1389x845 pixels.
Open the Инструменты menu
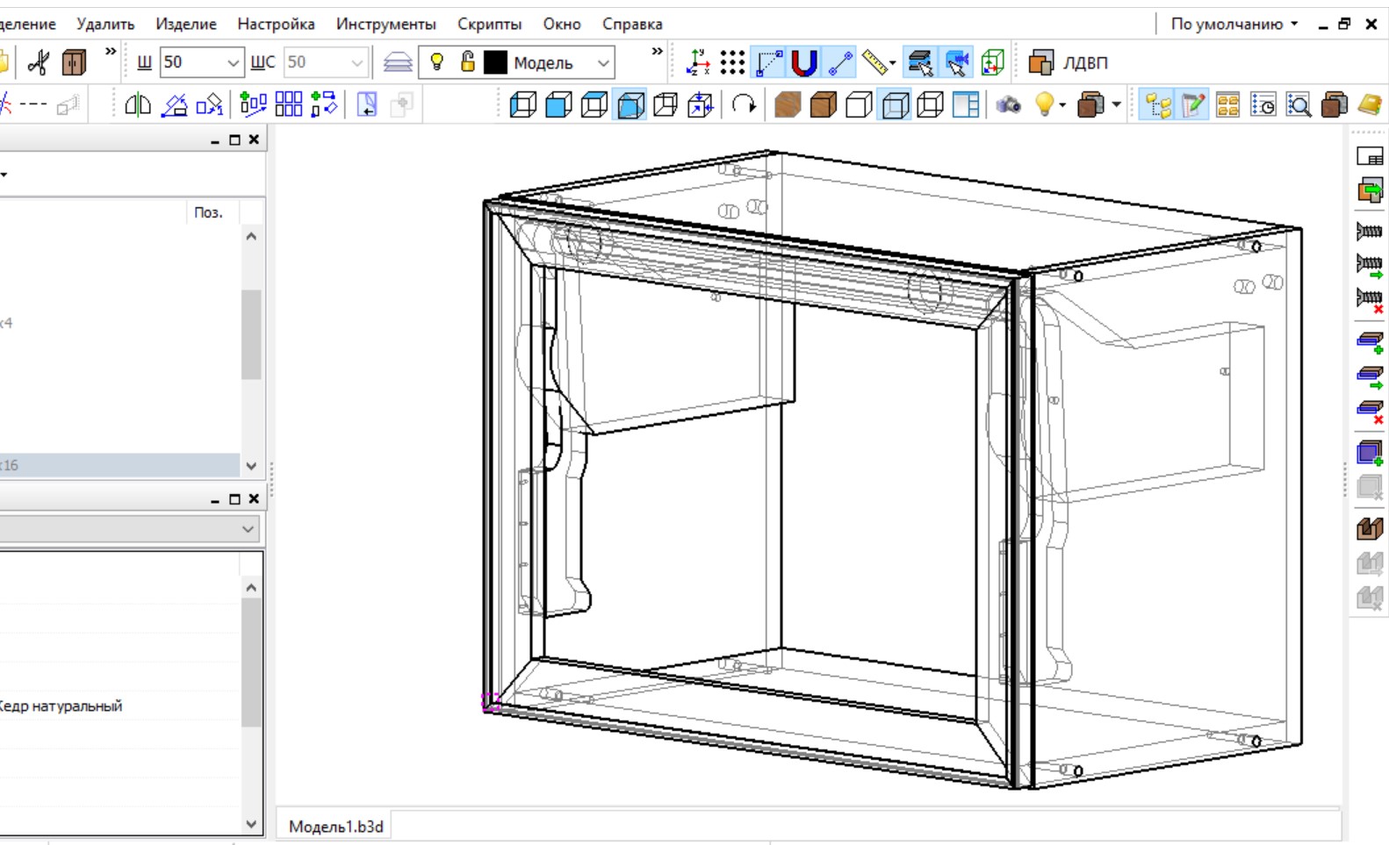pyautogui.click(x=385, y=24)
